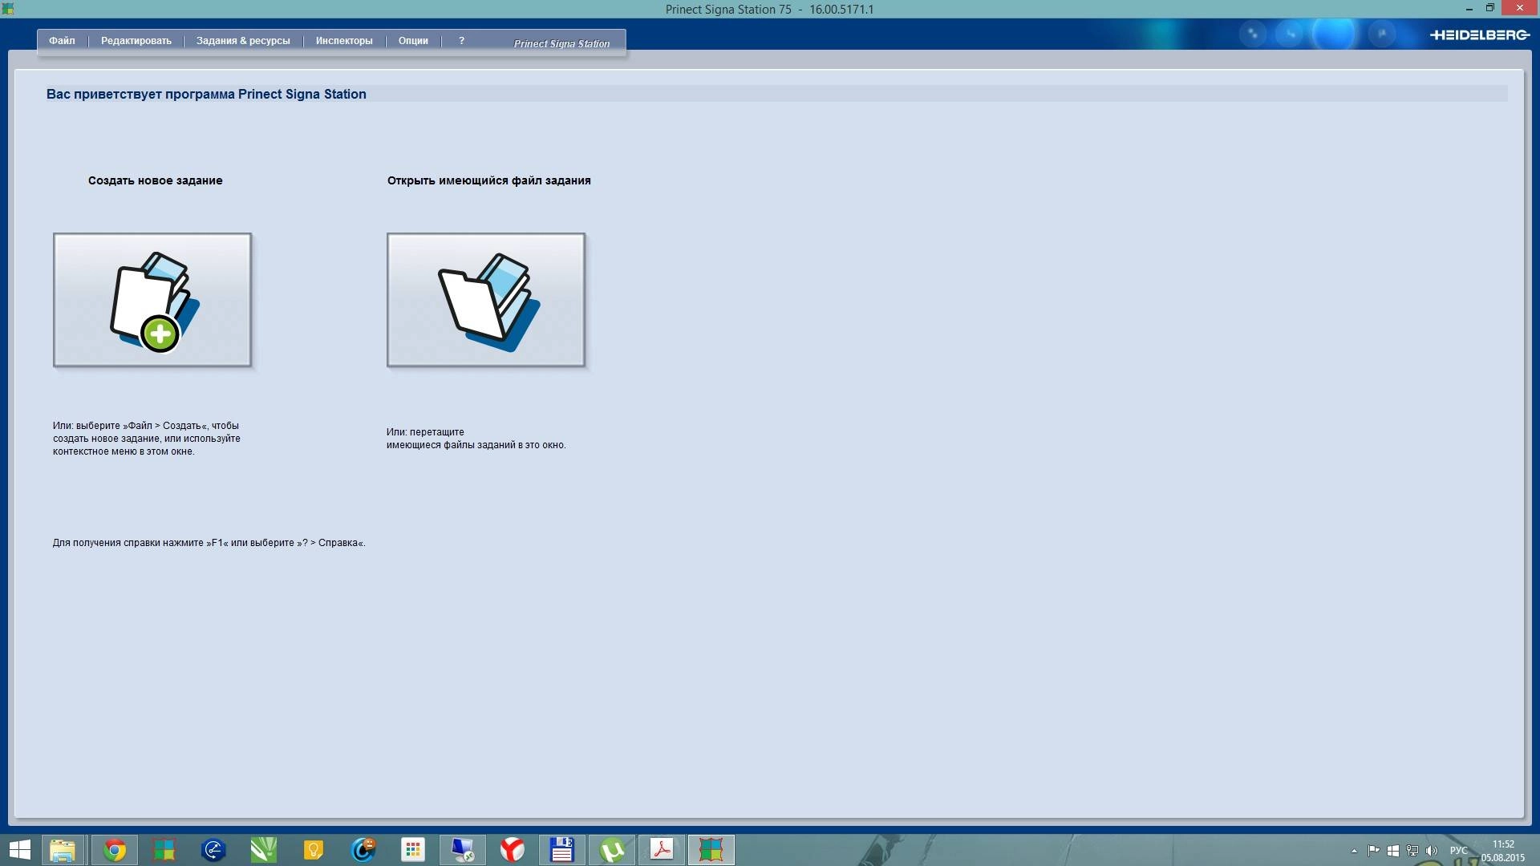Click the hint "Или: выберите »Файл > Создать«"
The height and width of the screenshot is (866, 1540).
coord(147,439)
